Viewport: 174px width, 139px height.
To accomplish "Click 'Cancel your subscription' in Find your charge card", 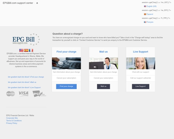I will coord(66,78).
